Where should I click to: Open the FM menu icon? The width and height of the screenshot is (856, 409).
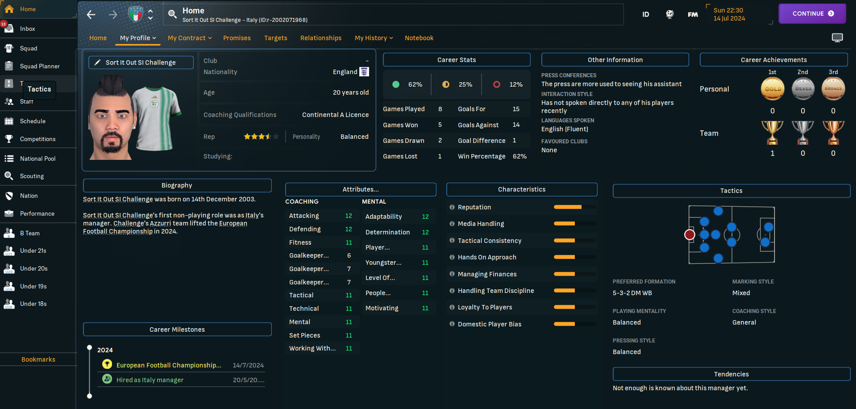point(693,14)
